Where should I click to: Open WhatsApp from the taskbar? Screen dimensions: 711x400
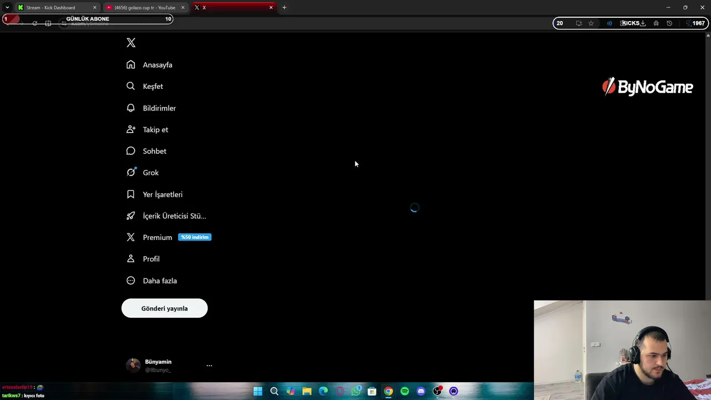click(356, 391)
